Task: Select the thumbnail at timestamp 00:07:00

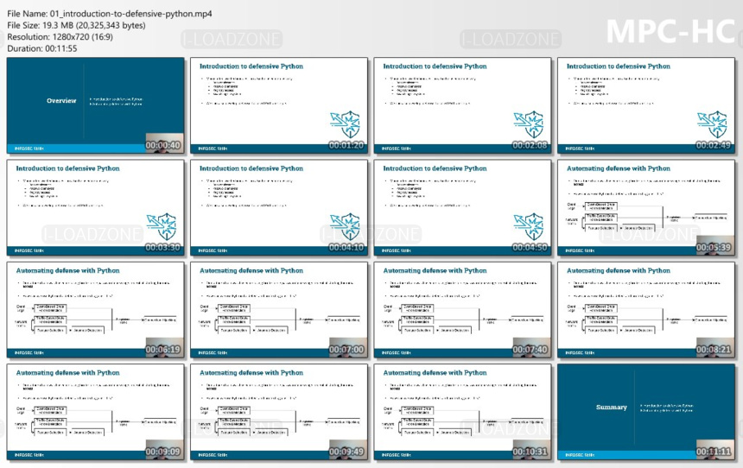Action: tap(278, 310)
